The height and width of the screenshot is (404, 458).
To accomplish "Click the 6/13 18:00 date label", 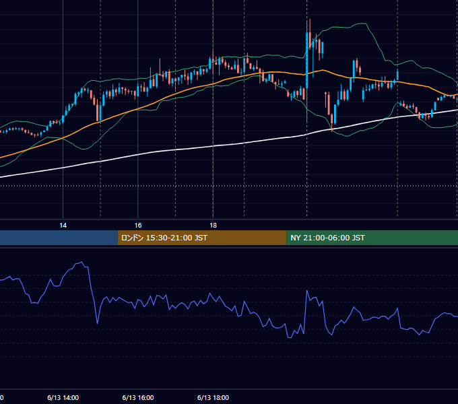I will tap(214, 397).
